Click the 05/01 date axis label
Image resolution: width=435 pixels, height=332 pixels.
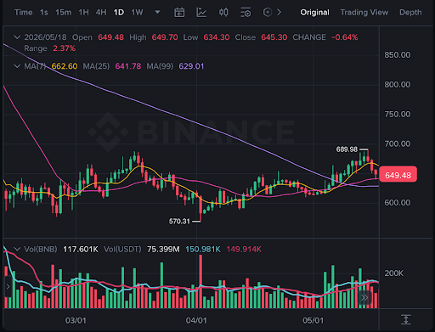[313, 320]
